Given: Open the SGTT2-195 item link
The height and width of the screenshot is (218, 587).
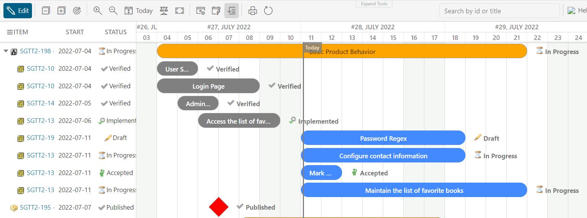Looking at the screenshot, I should 37,207.
